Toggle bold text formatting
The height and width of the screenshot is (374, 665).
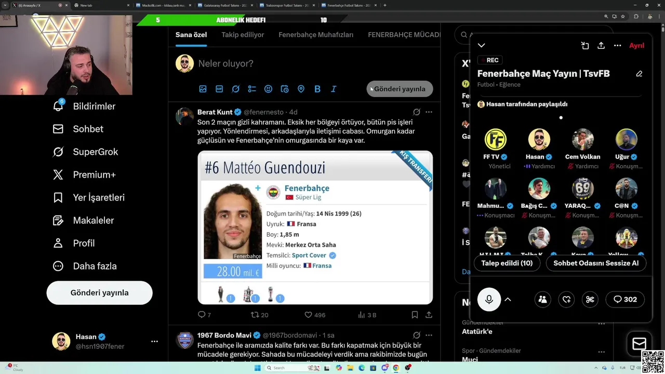(317, 89)
